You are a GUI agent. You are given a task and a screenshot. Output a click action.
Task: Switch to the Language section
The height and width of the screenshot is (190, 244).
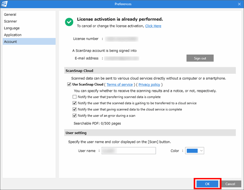[x=29, y=28]
